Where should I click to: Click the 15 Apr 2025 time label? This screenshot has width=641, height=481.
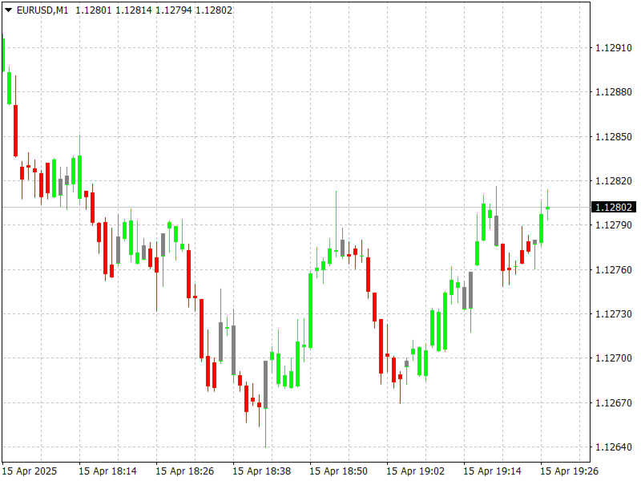tap(30, 471)
